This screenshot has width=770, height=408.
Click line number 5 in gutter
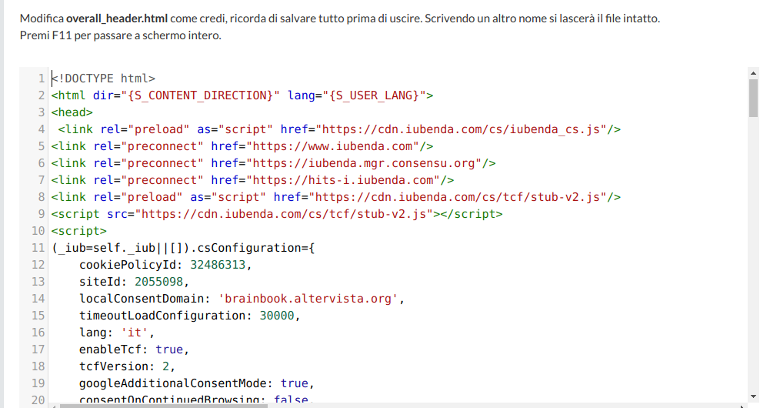[42, 146]
